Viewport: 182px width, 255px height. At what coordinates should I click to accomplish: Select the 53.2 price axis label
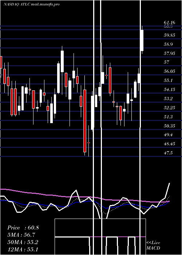coord(168,99)
